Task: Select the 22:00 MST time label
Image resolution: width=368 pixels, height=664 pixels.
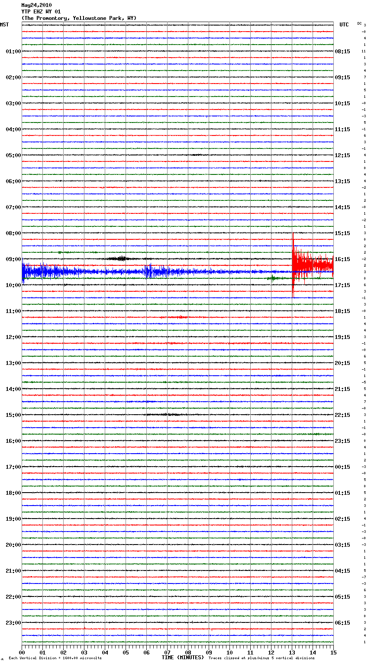Action: pos(13,597)
